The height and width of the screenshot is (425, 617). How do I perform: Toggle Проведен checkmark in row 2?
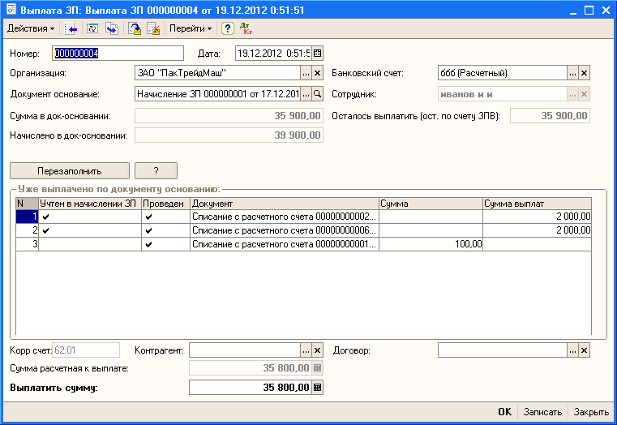coord(148,230)
